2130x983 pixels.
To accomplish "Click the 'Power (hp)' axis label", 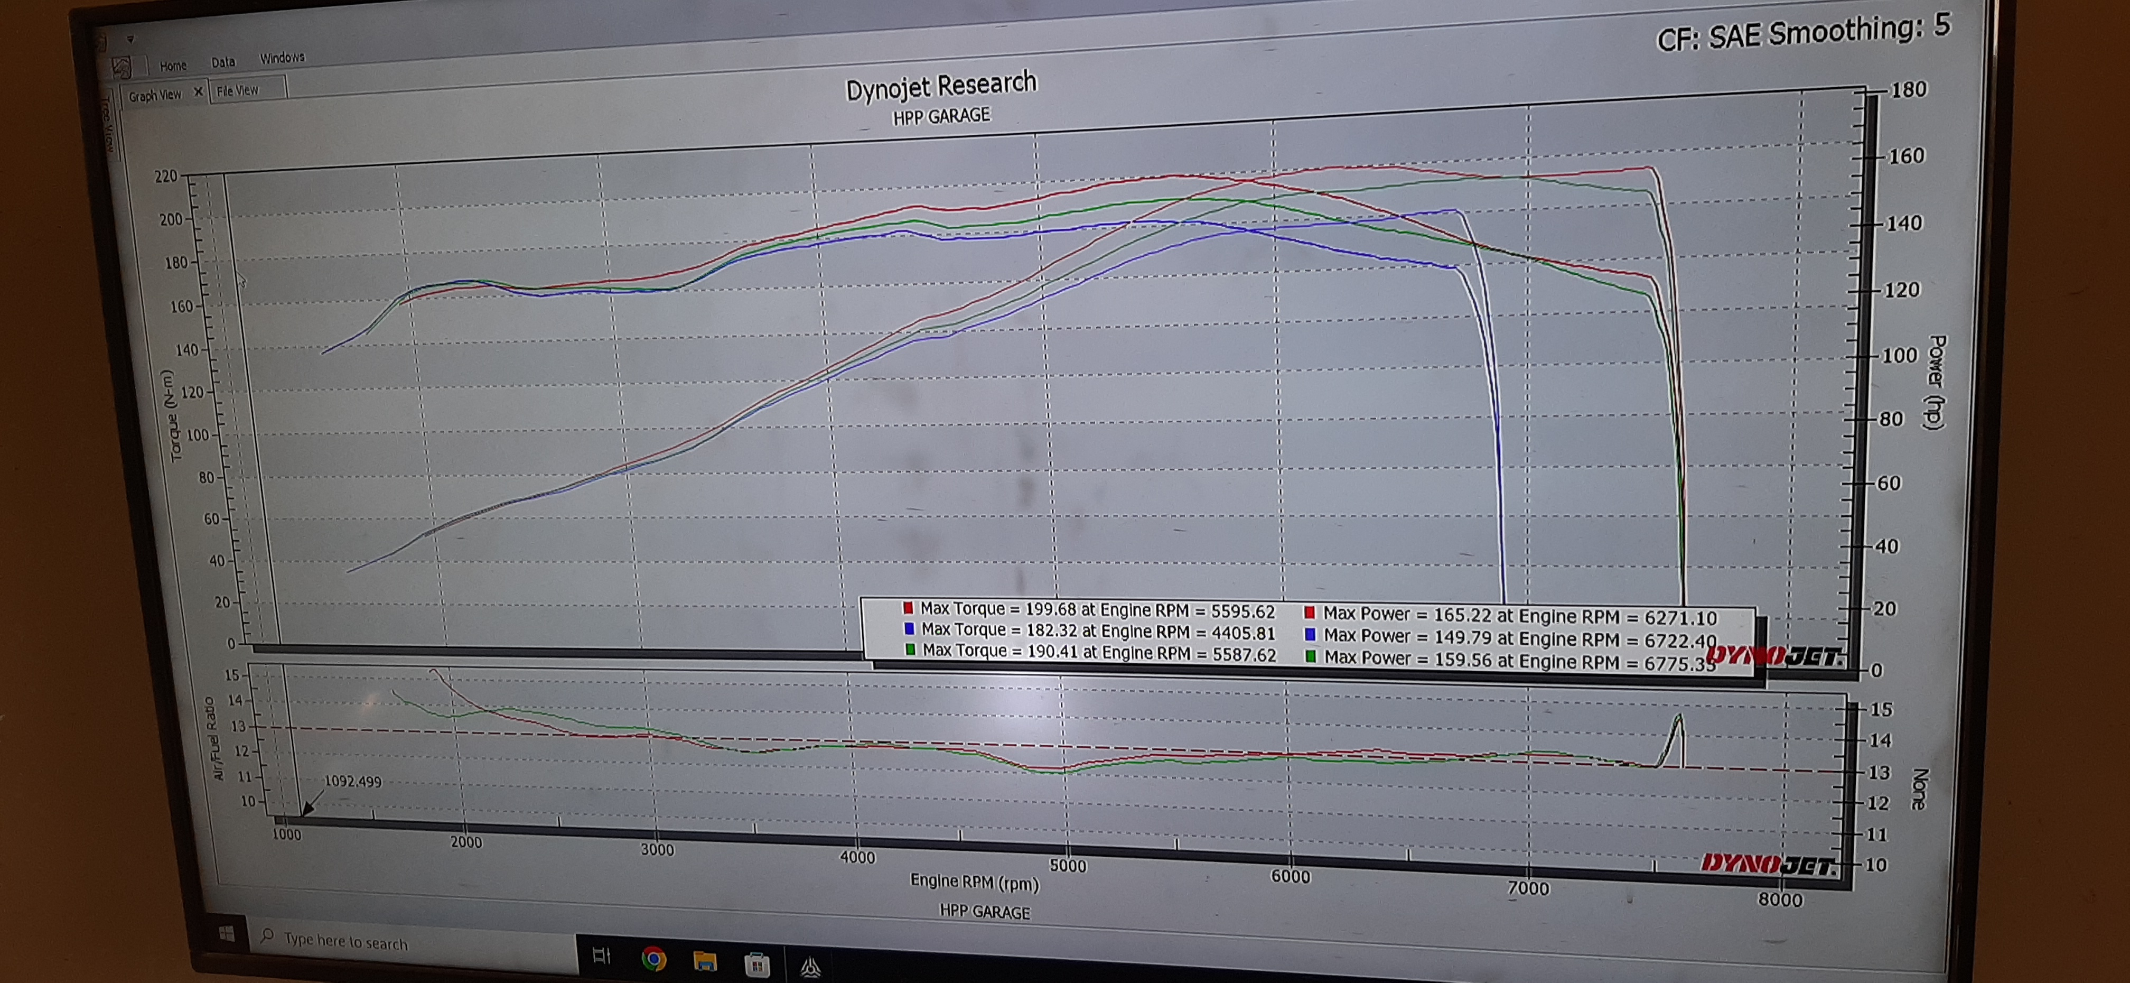I will point(1936,382).
